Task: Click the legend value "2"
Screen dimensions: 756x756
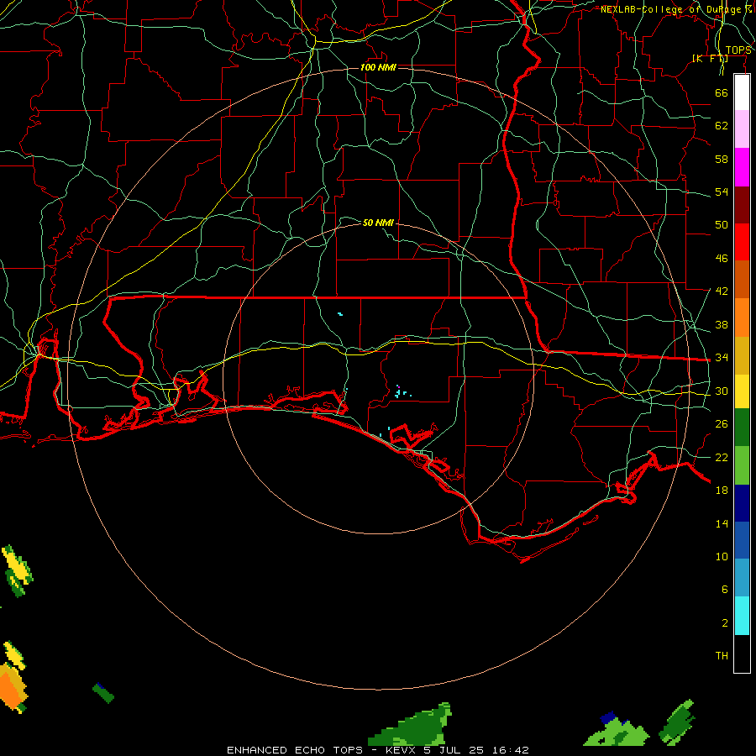Action: [725, 623]
